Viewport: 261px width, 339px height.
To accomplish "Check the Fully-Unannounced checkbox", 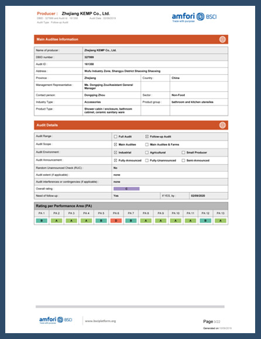I will click(x=147, y=160).
